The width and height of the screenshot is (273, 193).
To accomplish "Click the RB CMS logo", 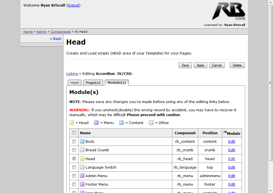I will tap(228, 11).
